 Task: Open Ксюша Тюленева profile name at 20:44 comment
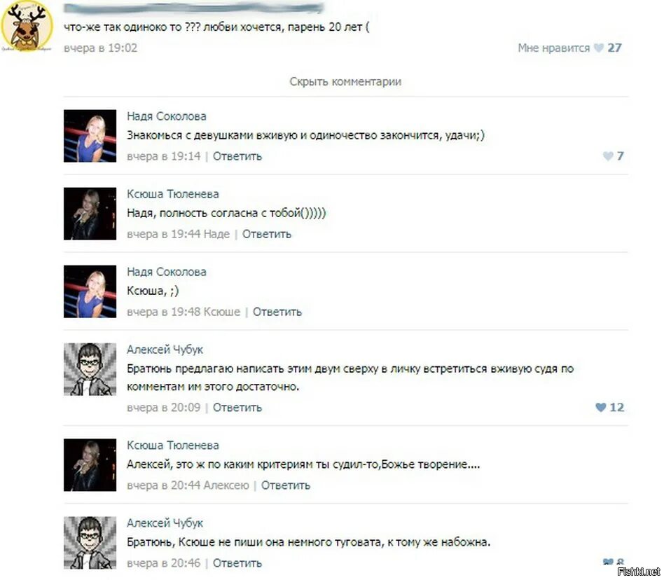[x=173, y=446]
